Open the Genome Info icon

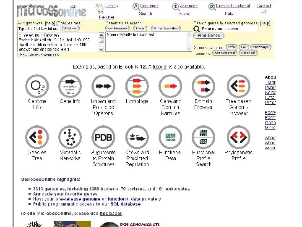coord(37,86)
